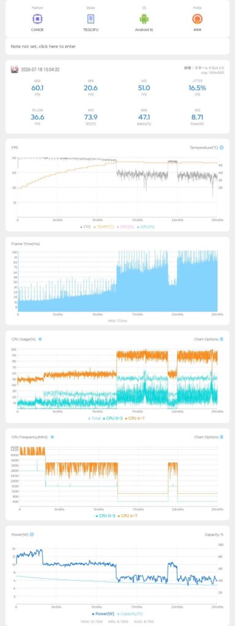The height and width of the screenshot is (626, 235).
Task: Click the JITTER value 16.5%
Action: click(198, 88)
